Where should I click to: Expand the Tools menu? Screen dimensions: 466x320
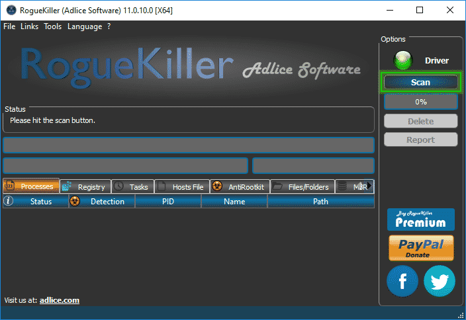tap(53, 26)
